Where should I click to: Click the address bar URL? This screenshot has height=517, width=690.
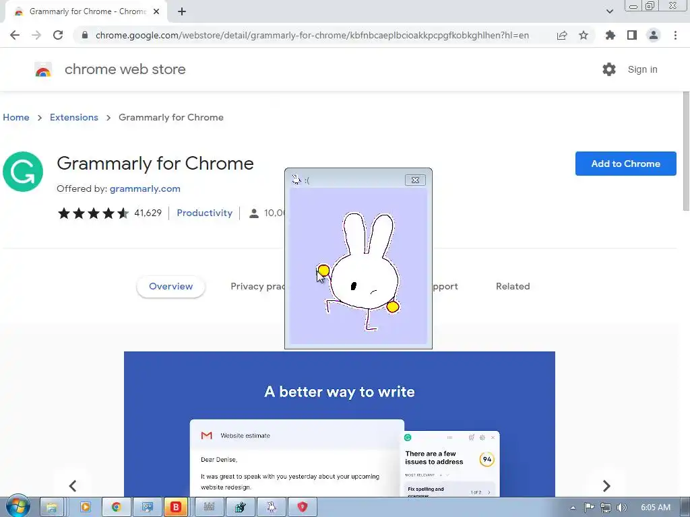coord(312,35)
